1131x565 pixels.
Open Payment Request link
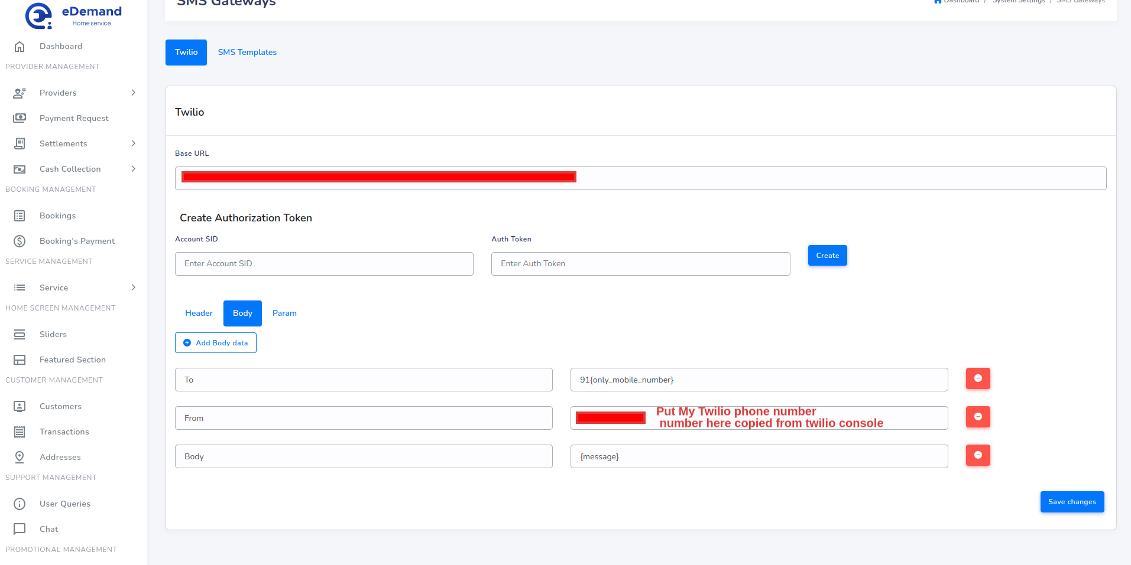tap(74, 118)
